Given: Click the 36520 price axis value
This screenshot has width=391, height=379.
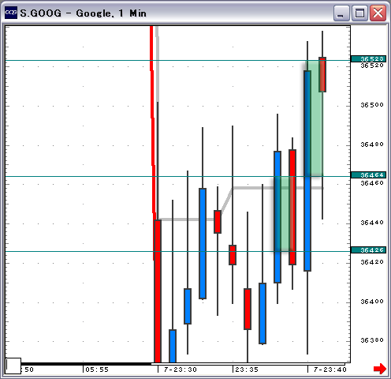Looking at the screenshot, I should pos(372,66).
